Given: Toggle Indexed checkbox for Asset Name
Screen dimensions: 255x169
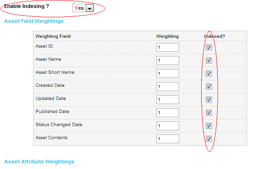Looking at the screenshot, I should point(209,60).
